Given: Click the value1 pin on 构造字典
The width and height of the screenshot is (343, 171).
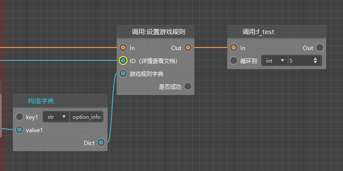Looking at the screenshot, I should point(19,130).
